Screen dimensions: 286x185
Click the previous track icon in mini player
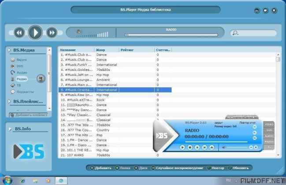[x=197, y=147]
